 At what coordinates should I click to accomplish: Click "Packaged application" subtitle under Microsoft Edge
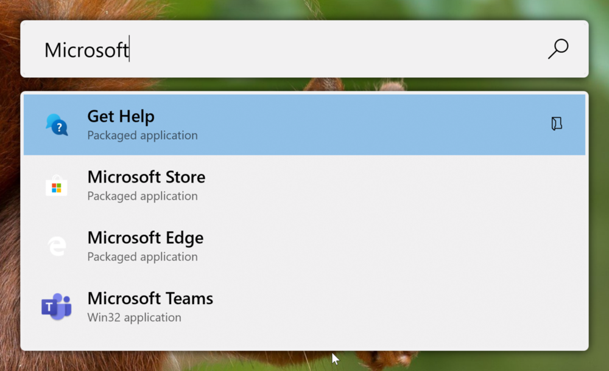point(143,257)
